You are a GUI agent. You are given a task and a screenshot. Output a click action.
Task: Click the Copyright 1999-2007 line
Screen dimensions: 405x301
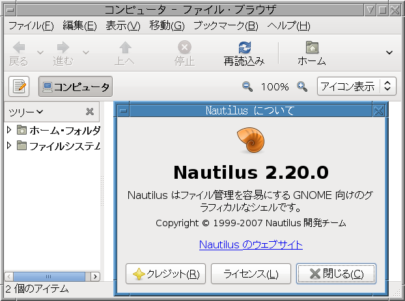click(x=251, y=223)
